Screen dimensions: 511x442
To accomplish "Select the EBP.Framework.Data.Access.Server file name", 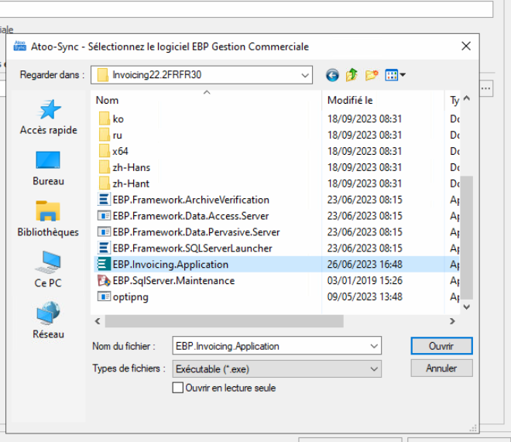I will [x=190, y=216].
